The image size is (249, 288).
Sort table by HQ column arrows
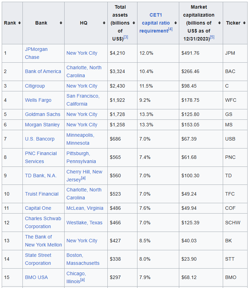104,23
